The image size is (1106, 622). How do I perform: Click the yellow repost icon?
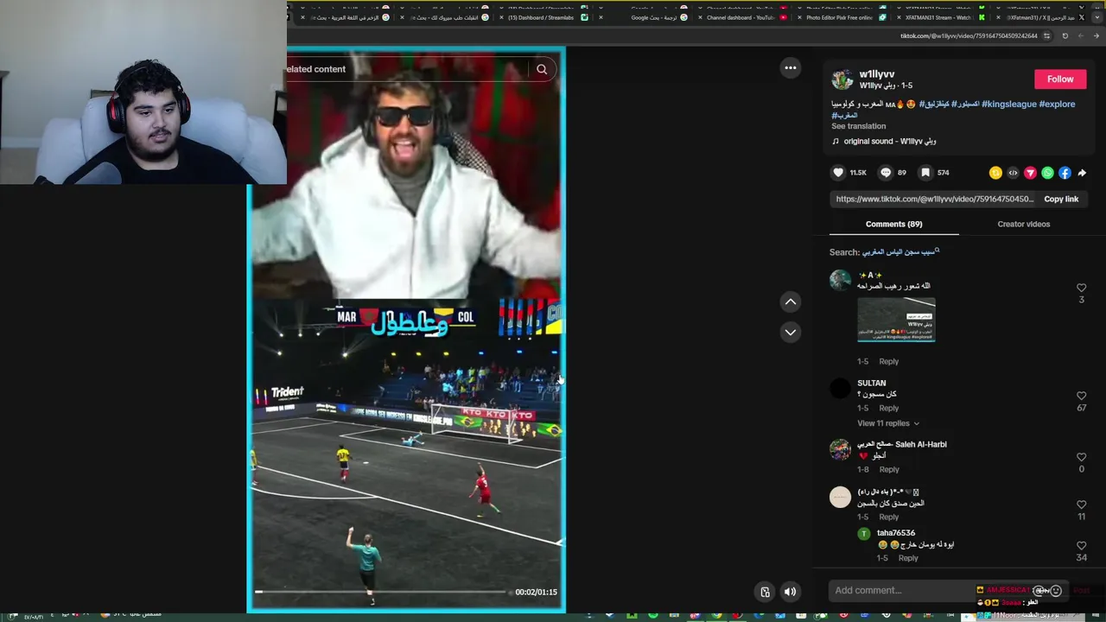coord(995,173)
